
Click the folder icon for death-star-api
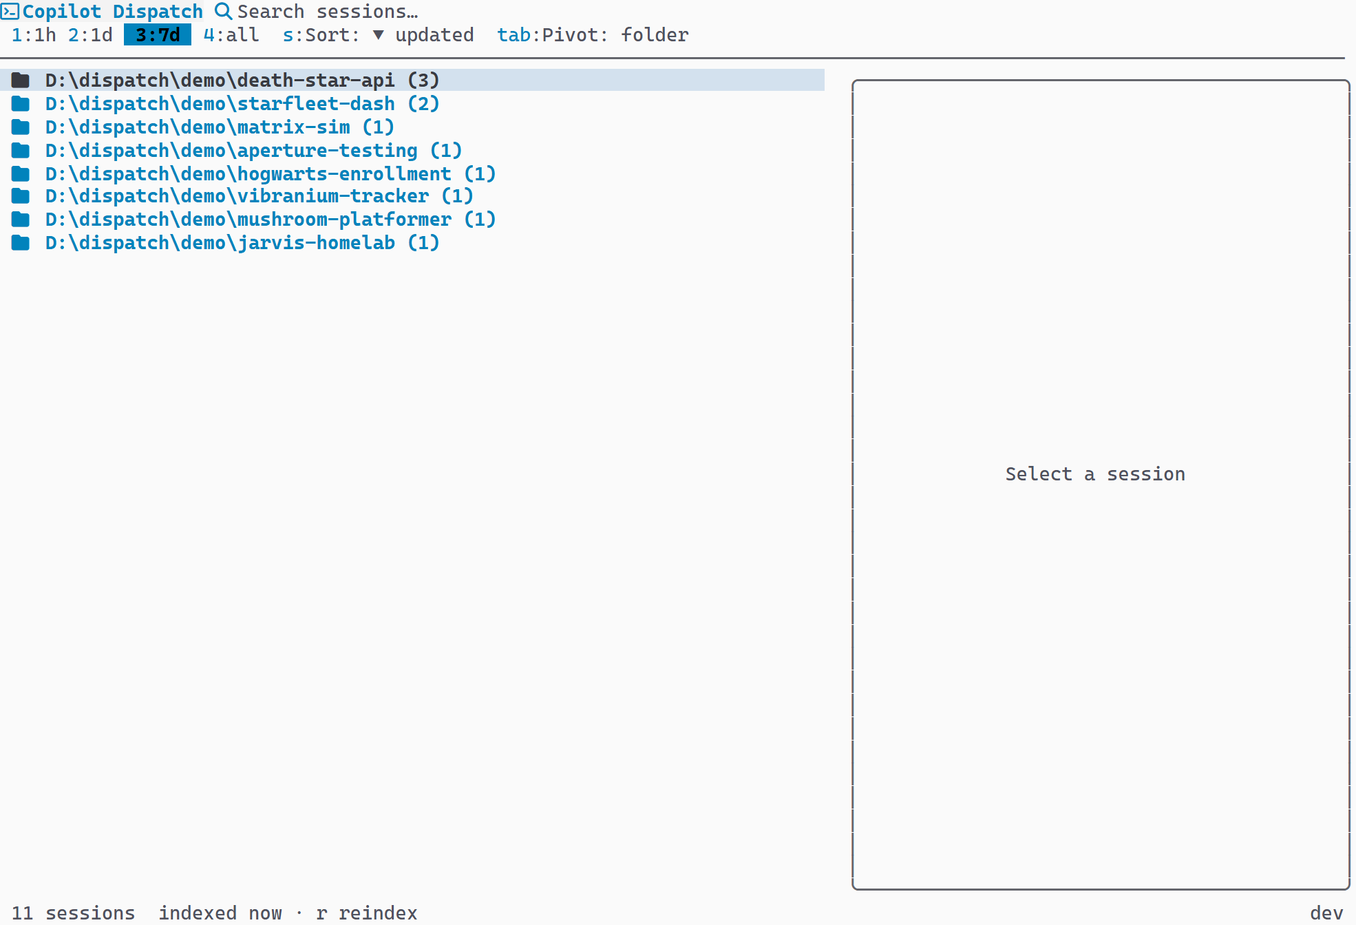[20, 80]
